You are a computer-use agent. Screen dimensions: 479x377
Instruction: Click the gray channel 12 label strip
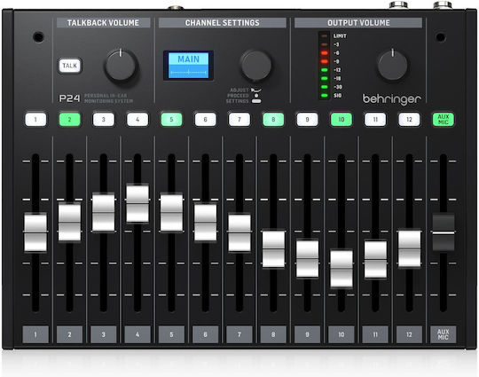(x=409, y=334)
